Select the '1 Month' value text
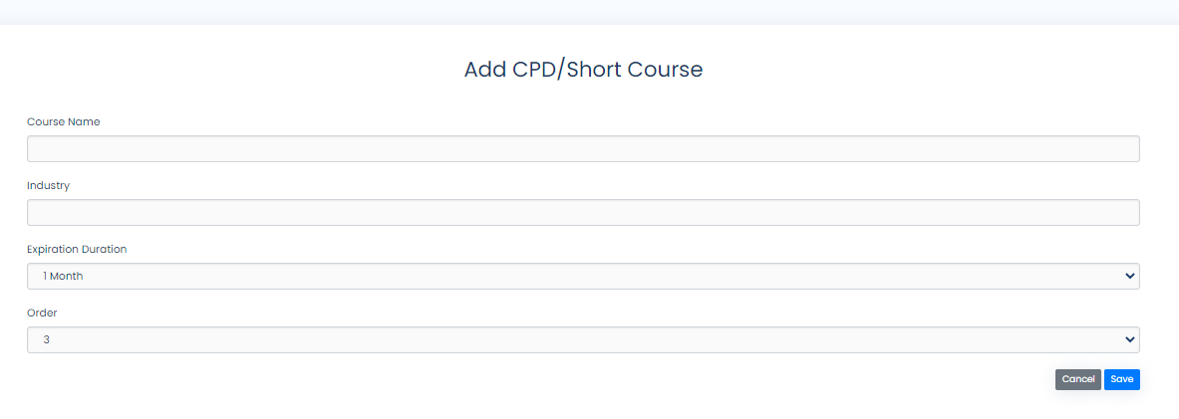This screenshot has height=419, width=1179. 63,277
